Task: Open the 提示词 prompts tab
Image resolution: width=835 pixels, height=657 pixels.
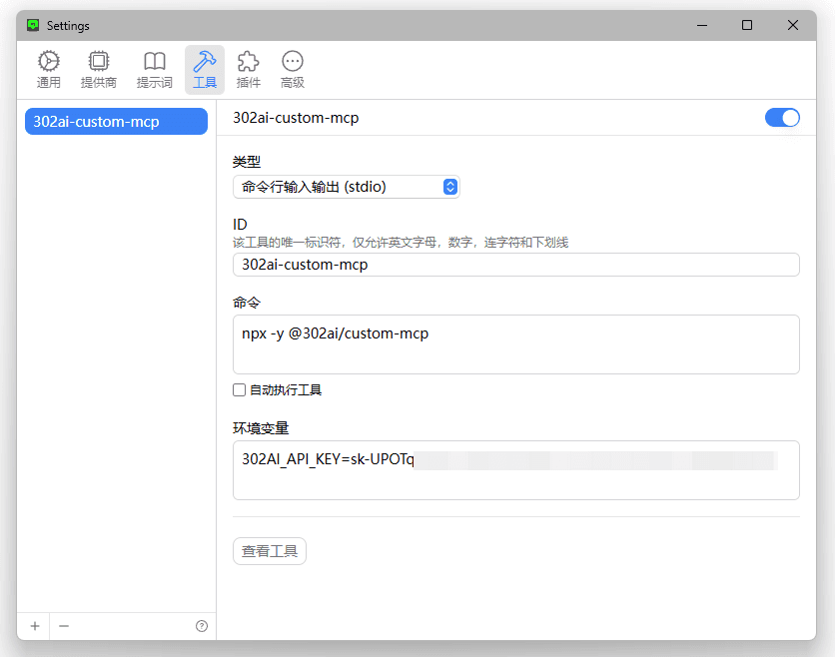Action: 155,70
